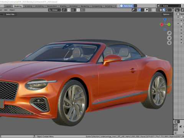
Task: Open the UV Editing workspace tab
Action: tap(39, 6)
